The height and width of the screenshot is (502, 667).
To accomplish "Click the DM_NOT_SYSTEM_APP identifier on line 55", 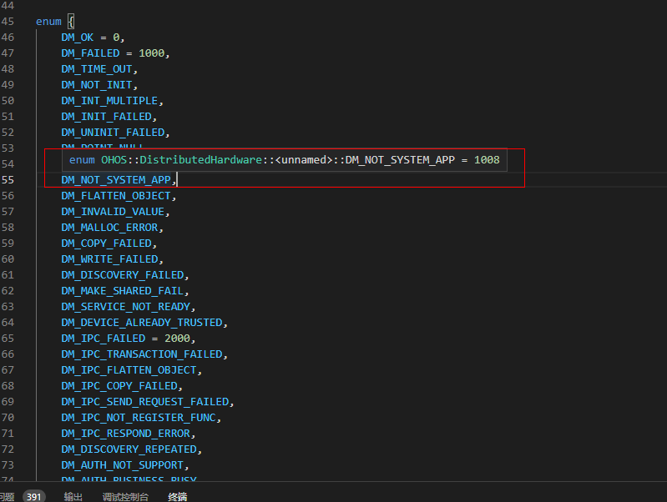I will [116, 180].
